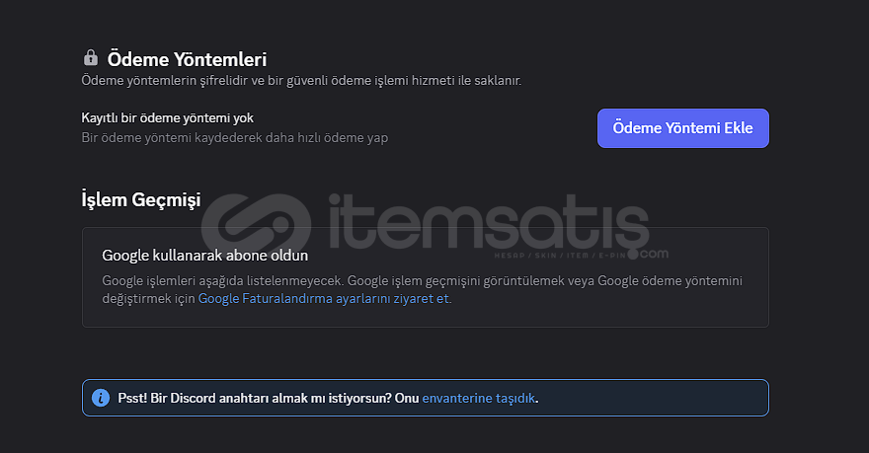Click the Ödeme Yöntemi Ekle button
869x453 pixels.
682,128
